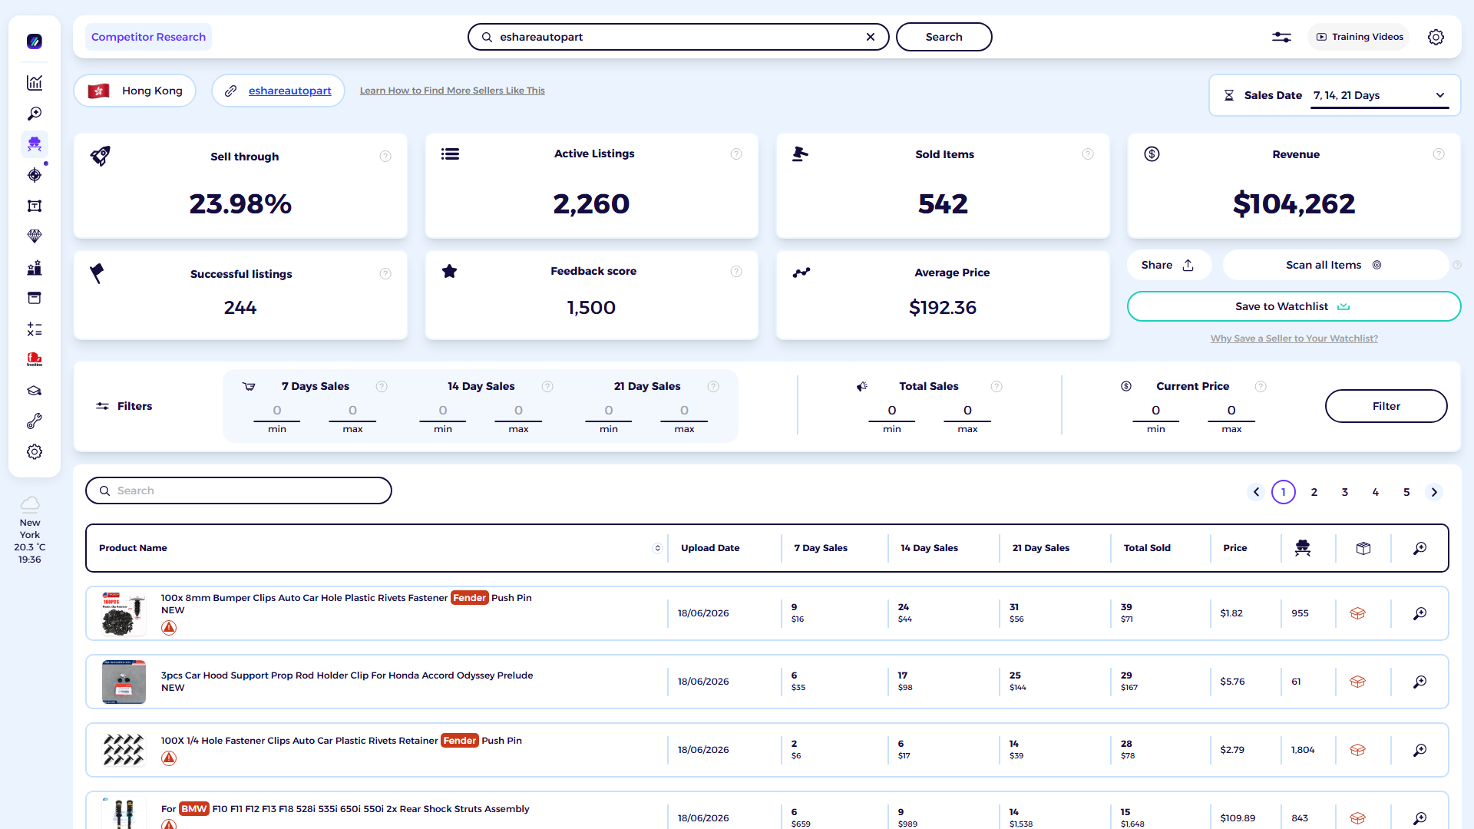Open the graduation cap academy icon

coord(35,391)
